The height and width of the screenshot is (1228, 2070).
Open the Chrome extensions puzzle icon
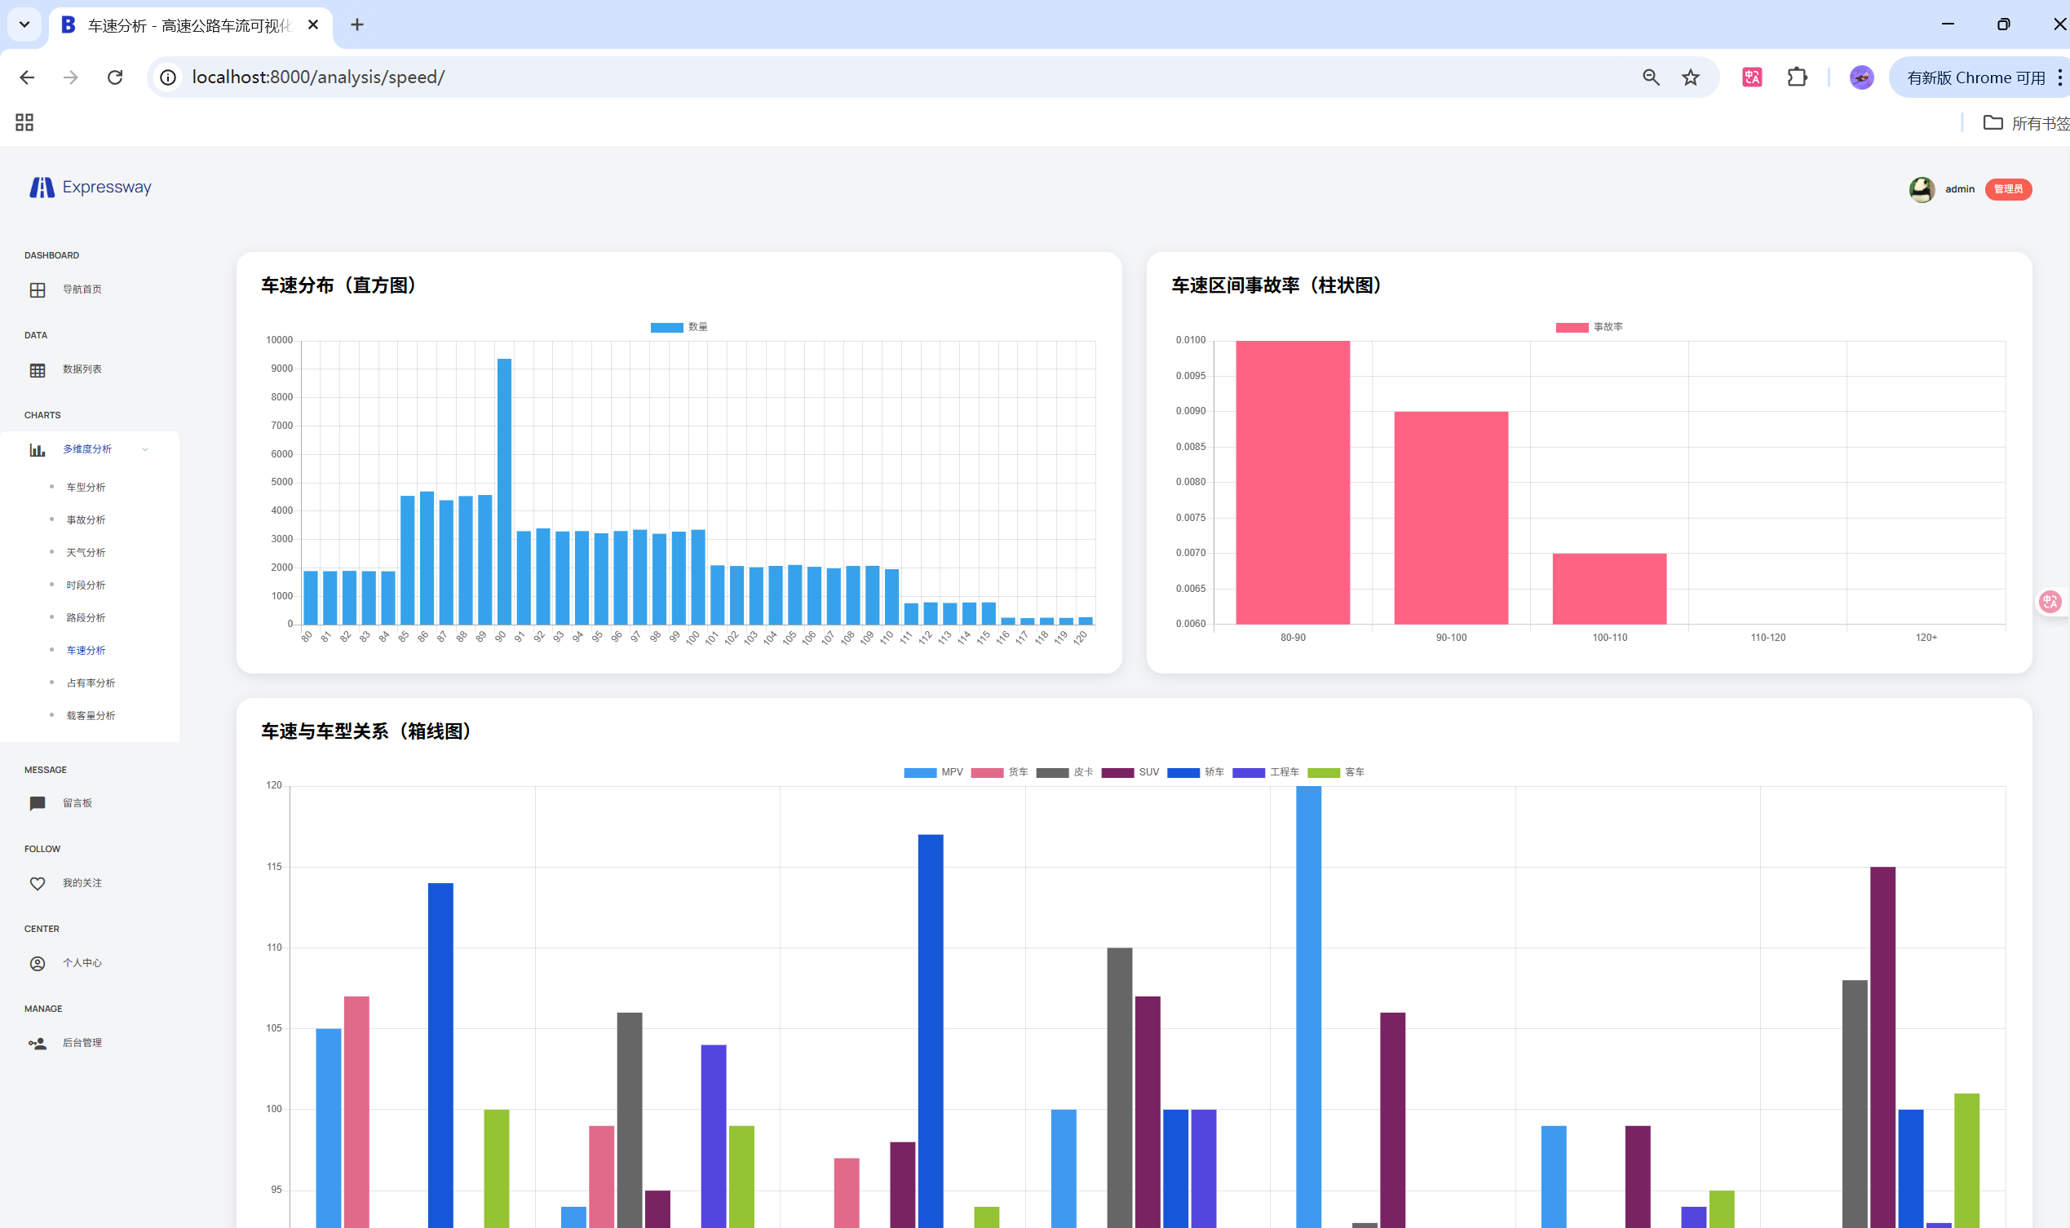click(x=1796, y=77)
